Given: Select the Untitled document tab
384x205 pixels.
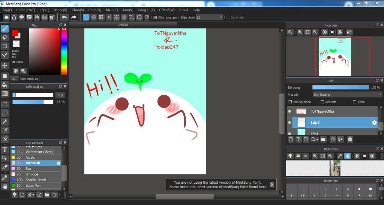Looking at the screenshot, I should (x=123, y=25).
